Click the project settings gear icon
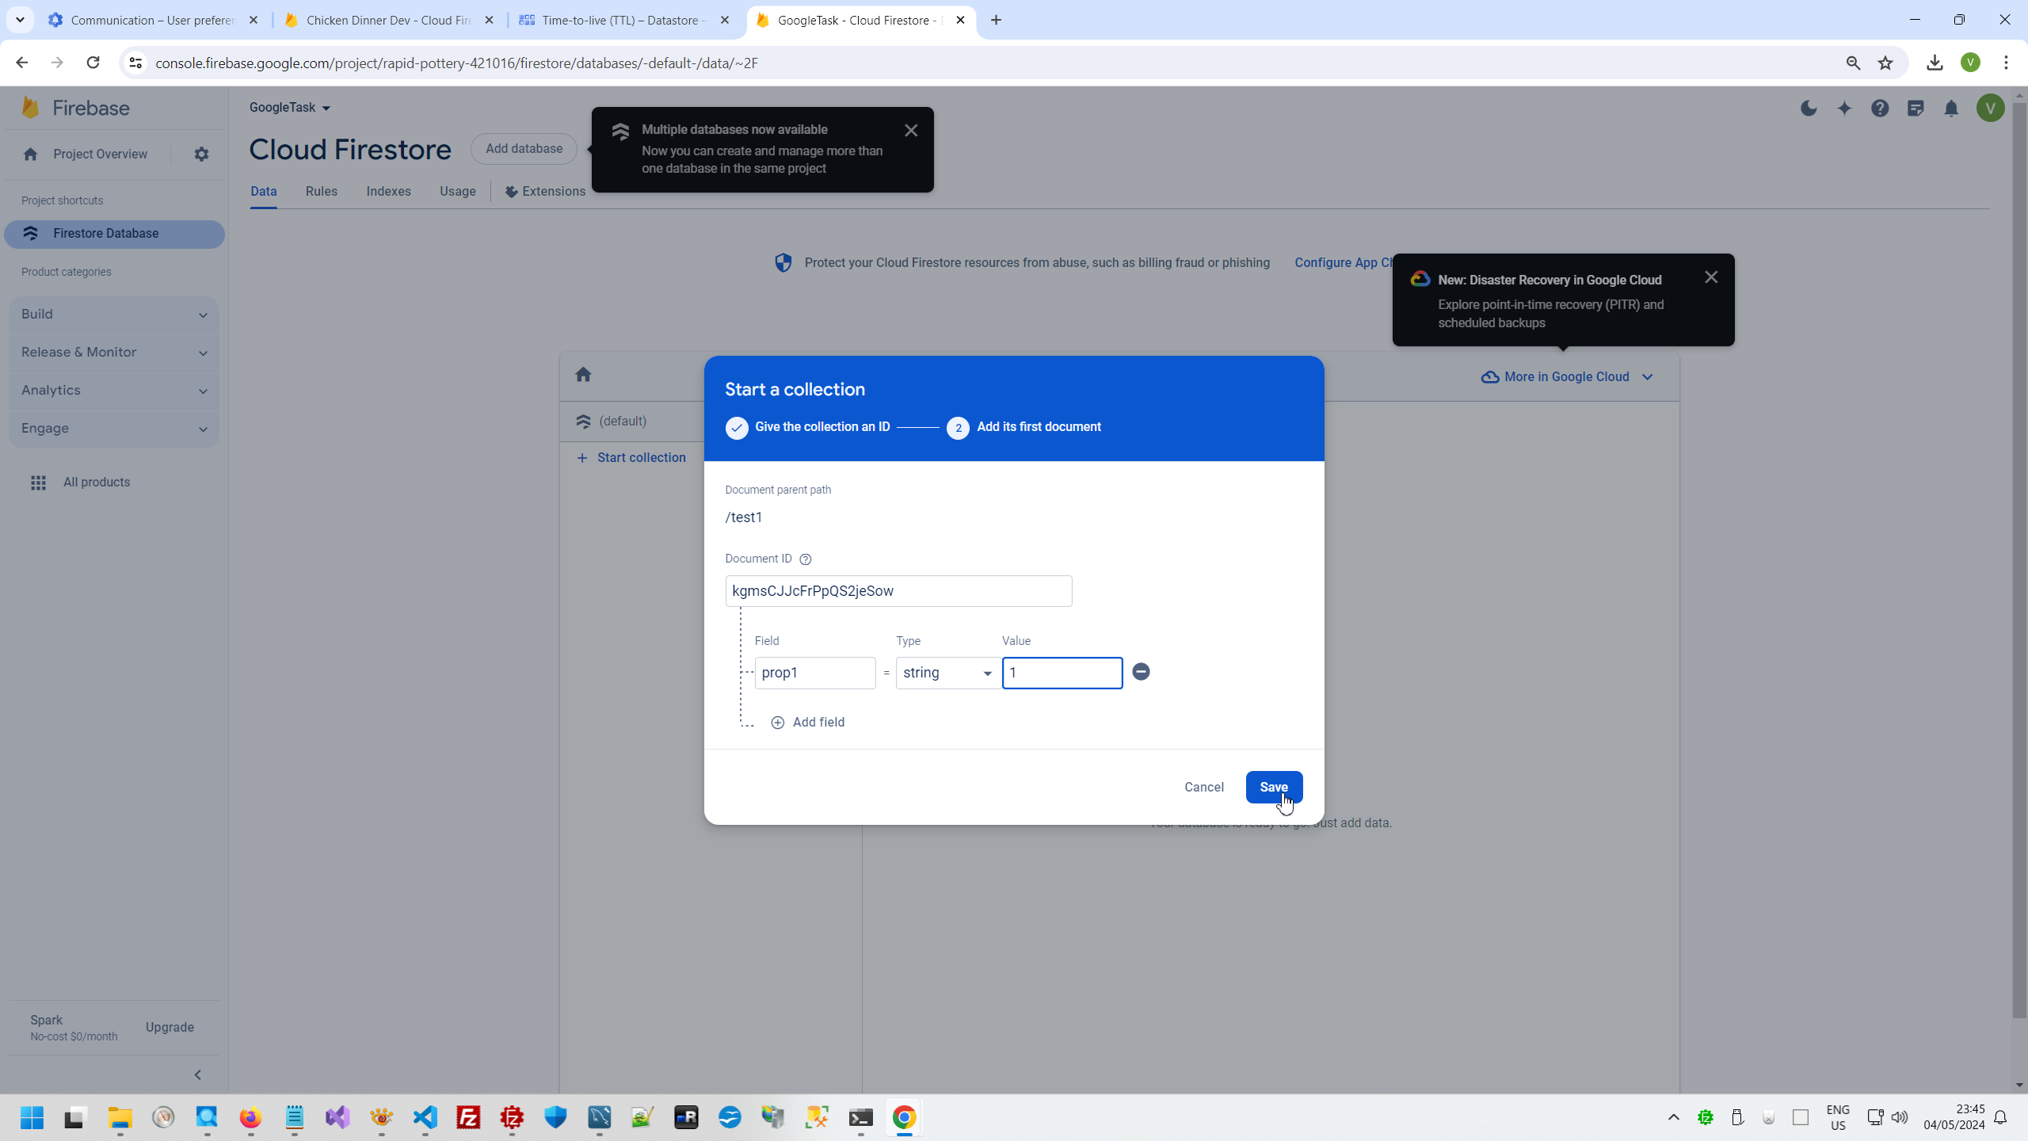2028x1141 pixels. coord(201,155)
